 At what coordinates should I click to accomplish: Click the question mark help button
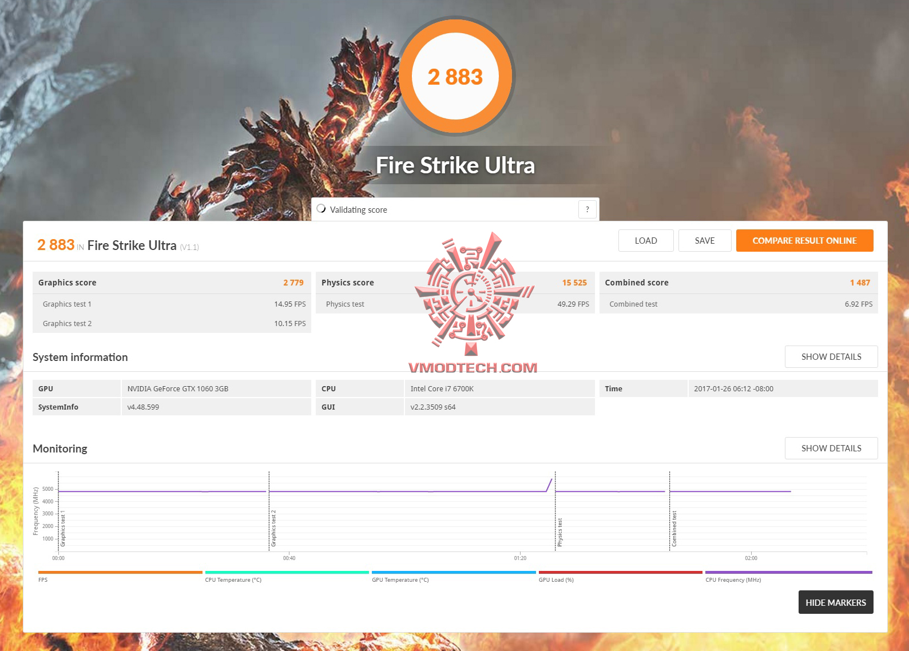pos(588,209)
